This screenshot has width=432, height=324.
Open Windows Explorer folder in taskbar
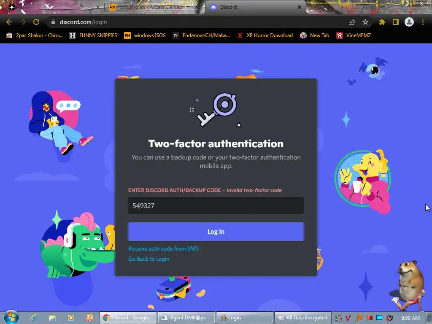(52, 318)
